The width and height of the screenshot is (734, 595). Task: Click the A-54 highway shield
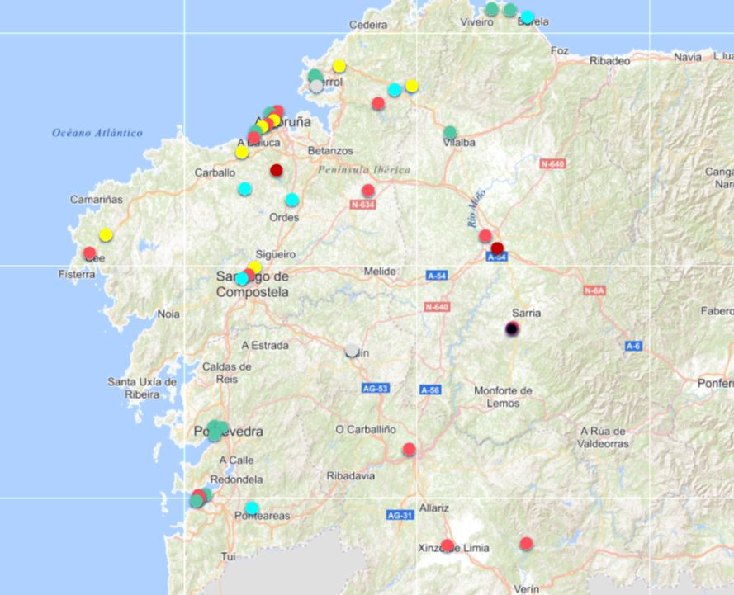pos(435,273)
